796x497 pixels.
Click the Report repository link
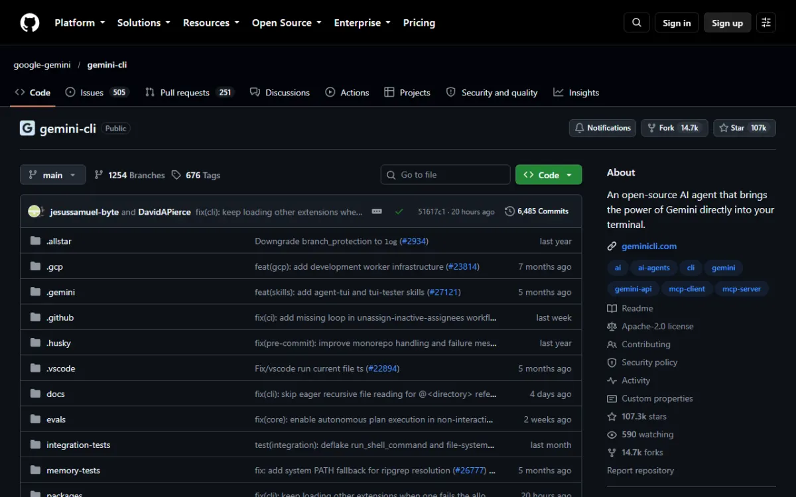(x=640, y=470)
